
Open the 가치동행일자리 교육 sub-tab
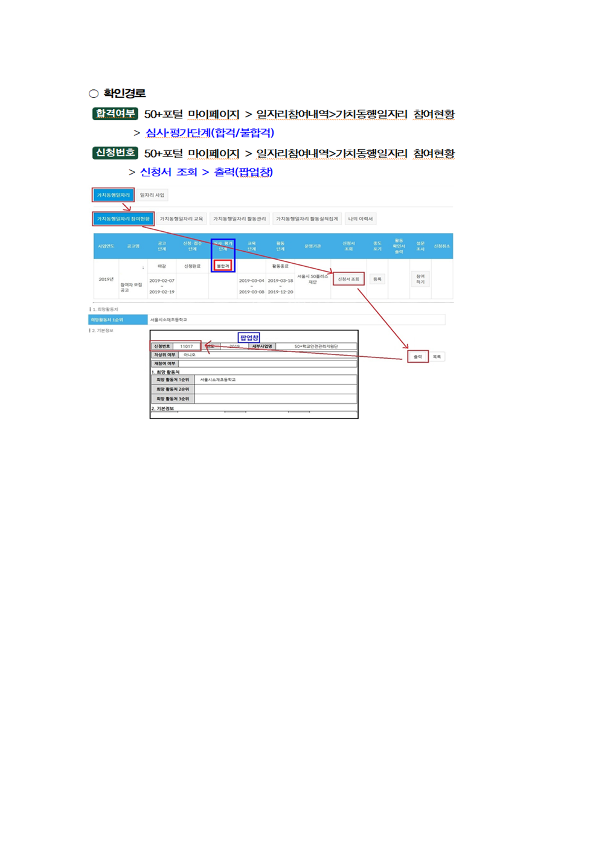pos(181,219)
